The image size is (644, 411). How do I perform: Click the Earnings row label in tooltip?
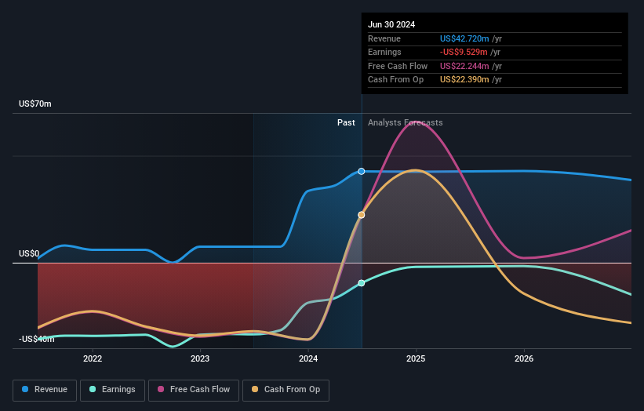click(384, 52)
